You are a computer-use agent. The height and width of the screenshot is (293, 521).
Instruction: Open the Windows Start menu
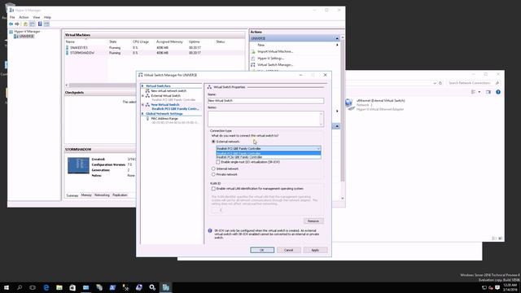pyautogui.click(x=7, y=287)
